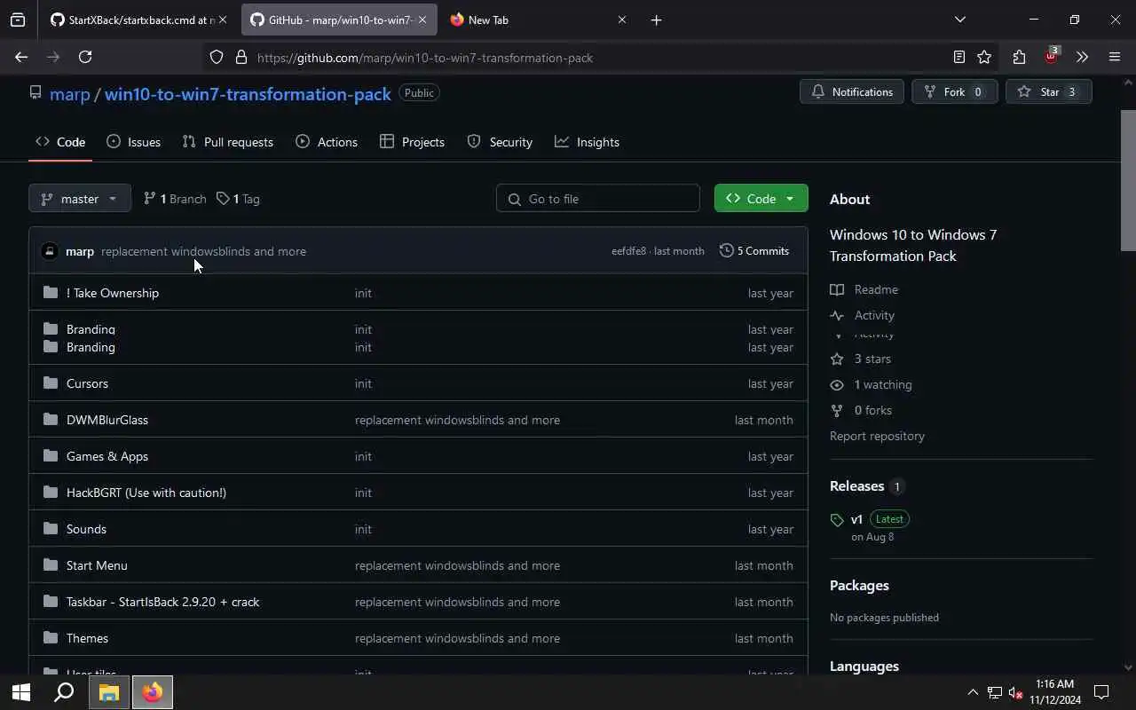Open v1 release link
This screenshot has height=710, width=1136.
(856, 519)
